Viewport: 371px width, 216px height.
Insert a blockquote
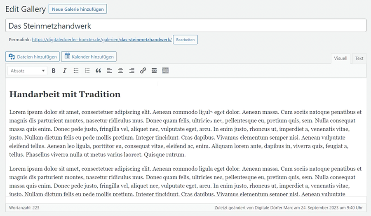pyautogui.click(x=98, y=71)
